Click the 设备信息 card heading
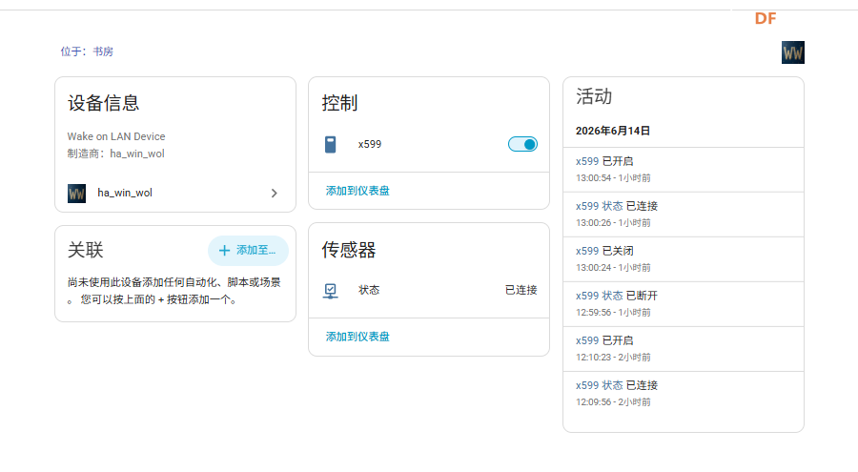This screenshot has height=472, width=858. [103, 103]
